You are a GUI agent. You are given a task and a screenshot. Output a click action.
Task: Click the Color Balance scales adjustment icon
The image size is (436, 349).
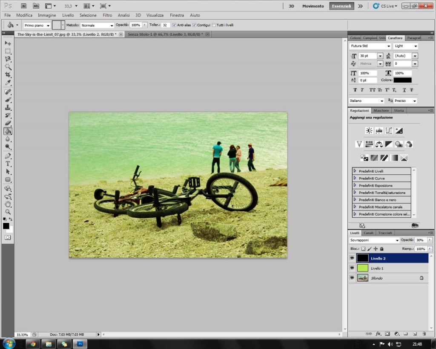pyautogui.click(x=379, y=144)
